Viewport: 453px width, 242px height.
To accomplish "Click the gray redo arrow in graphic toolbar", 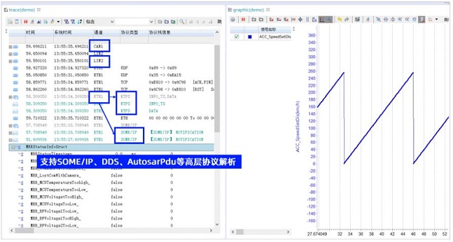I will (347, 19).
